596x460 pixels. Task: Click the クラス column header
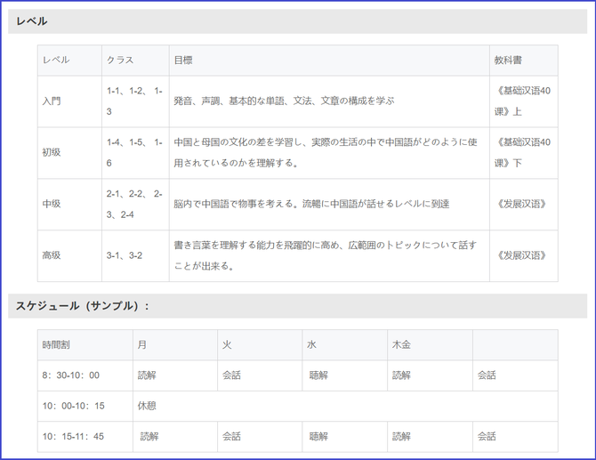click(x=135, y=61)
